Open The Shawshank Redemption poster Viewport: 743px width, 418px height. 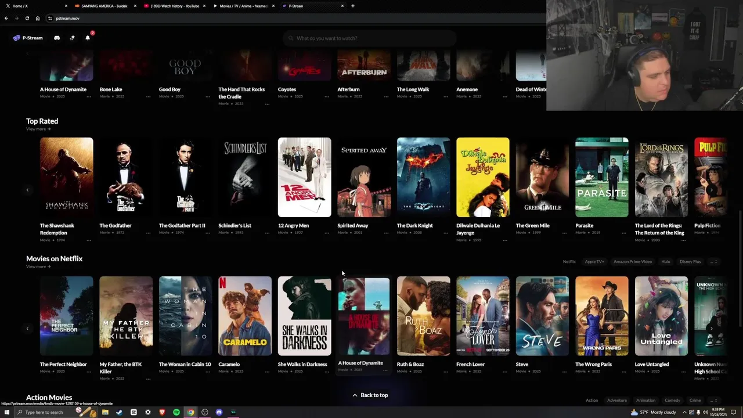(66, 177)
